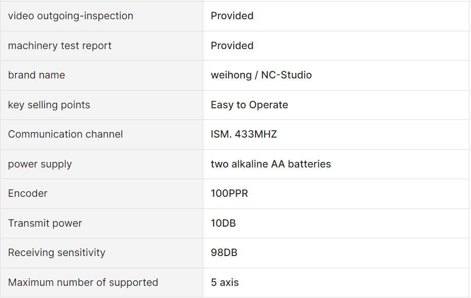Select the '5 axis' value
The width and height of the screenshot is (471, 298).
point(225,282)
